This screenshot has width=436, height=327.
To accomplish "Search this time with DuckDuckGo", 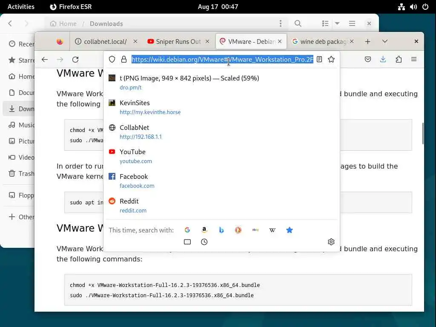I will coord(238,230).
